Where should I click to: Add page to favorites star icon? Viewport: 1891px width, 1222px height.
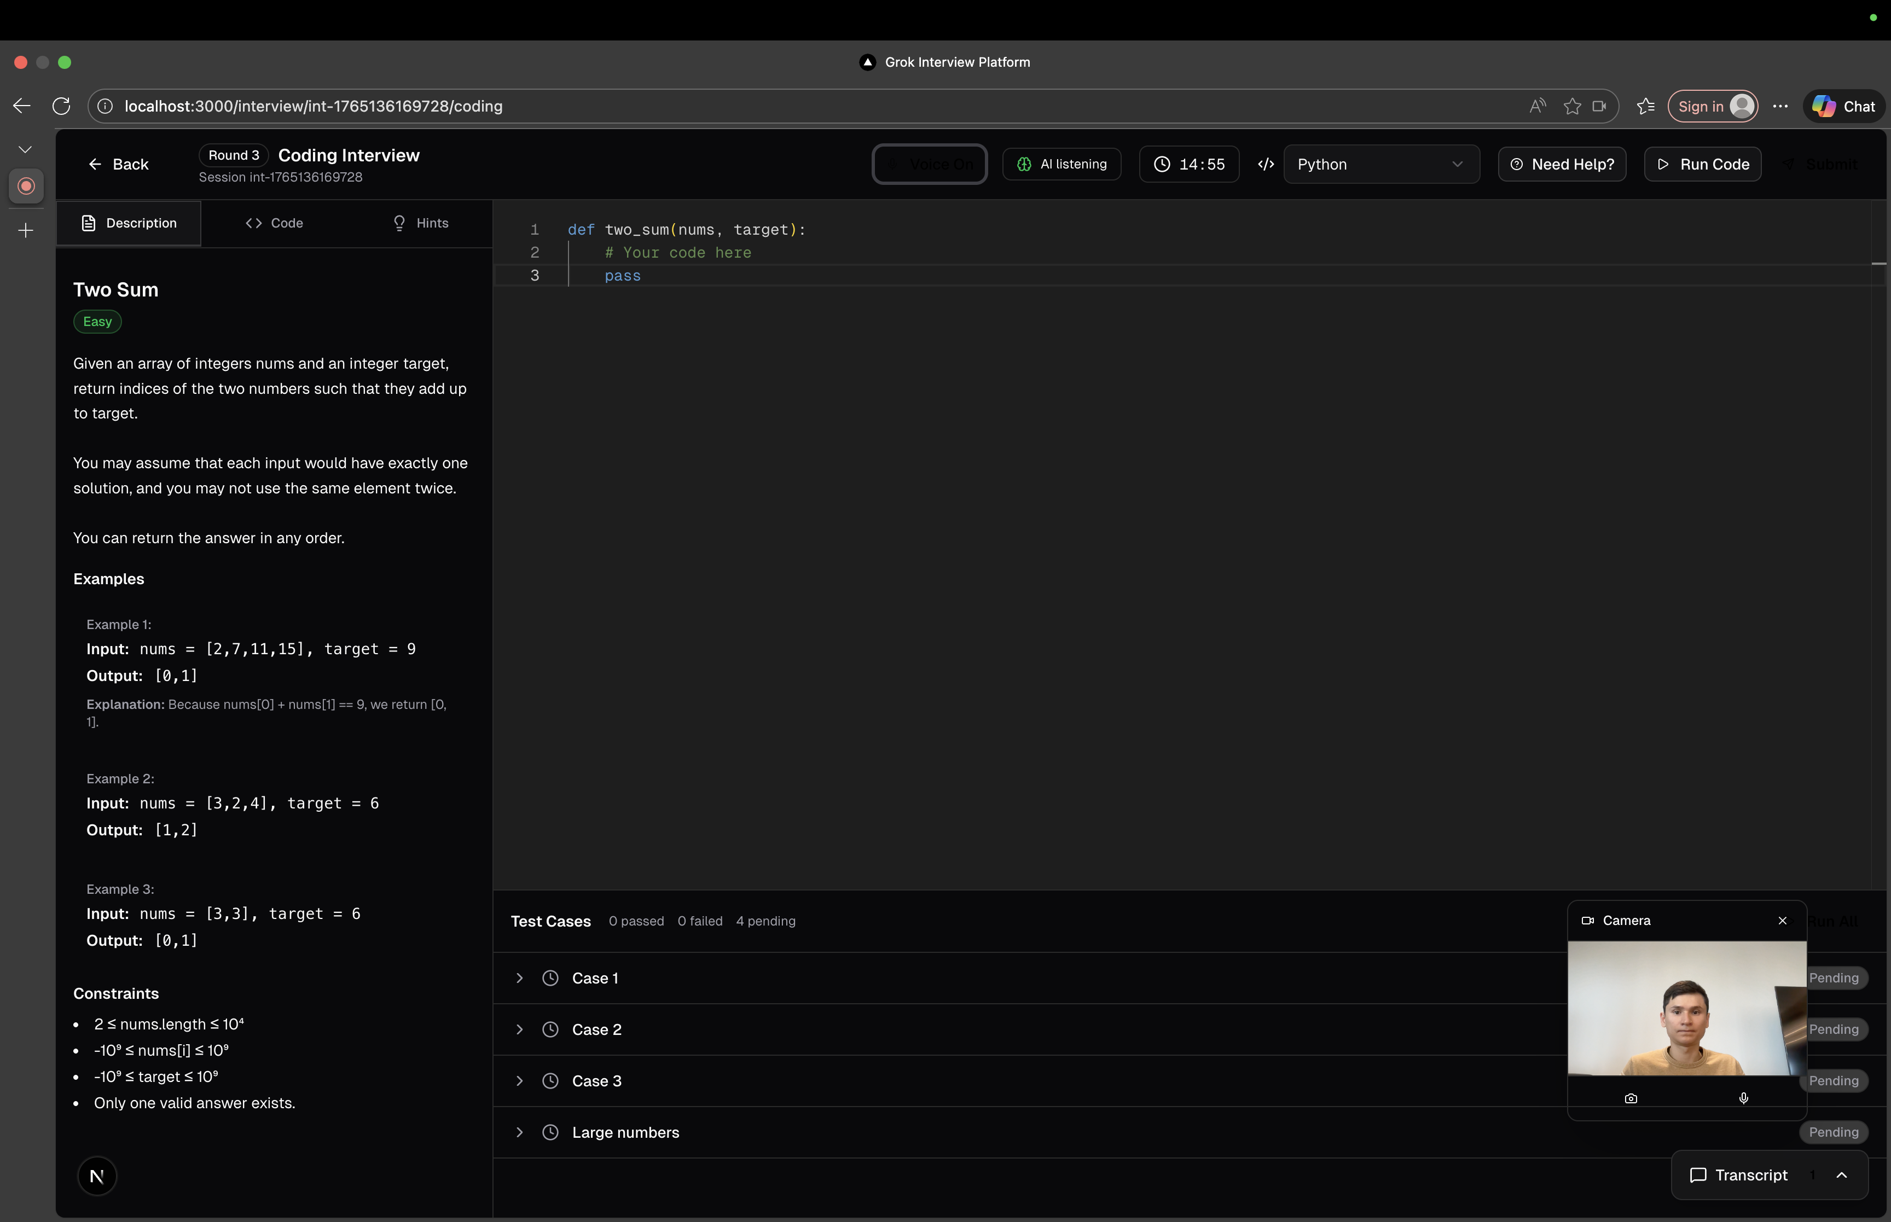(1571, 106)
